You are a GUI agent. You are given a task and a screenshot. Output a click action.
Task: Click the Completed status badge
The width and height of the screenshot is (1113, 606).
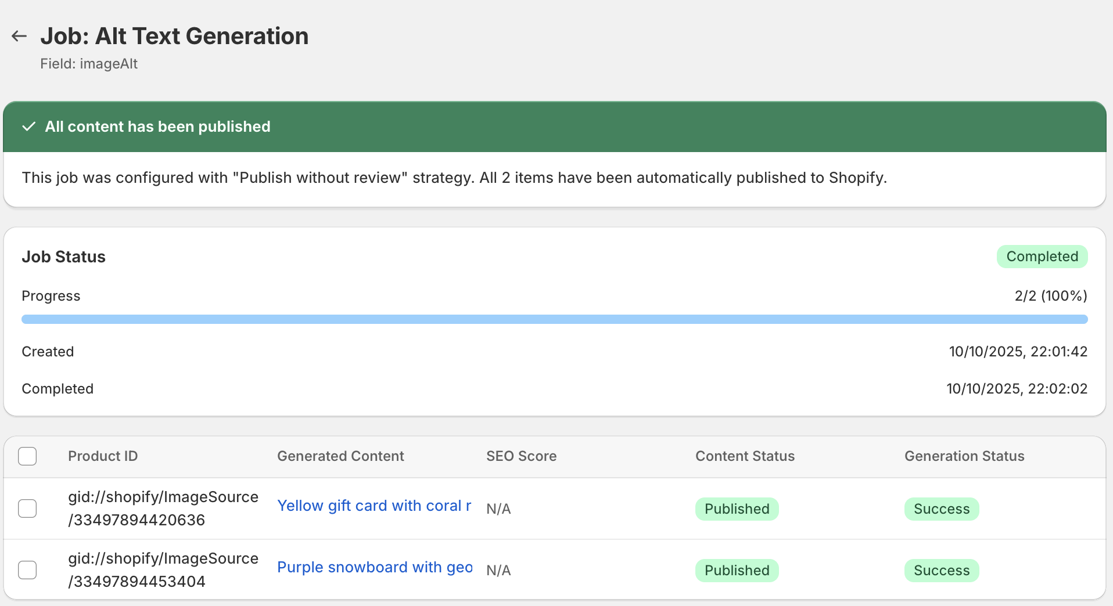(1042, 257)
